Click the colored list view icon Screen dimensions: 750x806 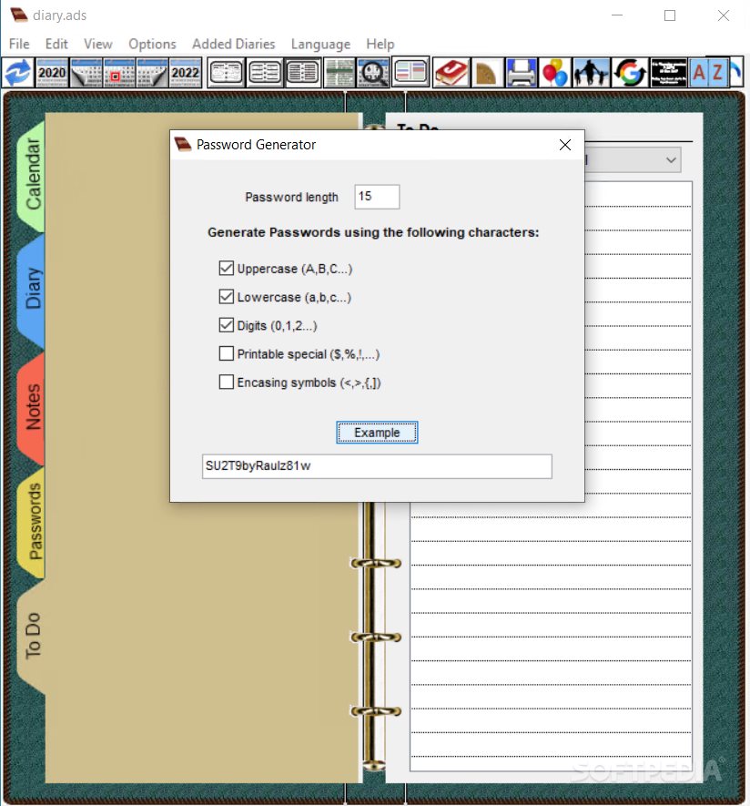click(411, 73)
